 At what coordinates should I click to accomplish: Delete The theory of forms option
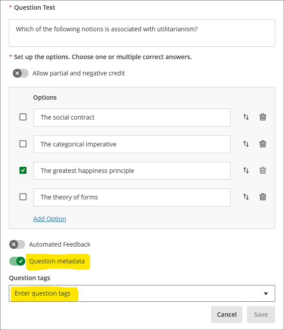point(263,197)
